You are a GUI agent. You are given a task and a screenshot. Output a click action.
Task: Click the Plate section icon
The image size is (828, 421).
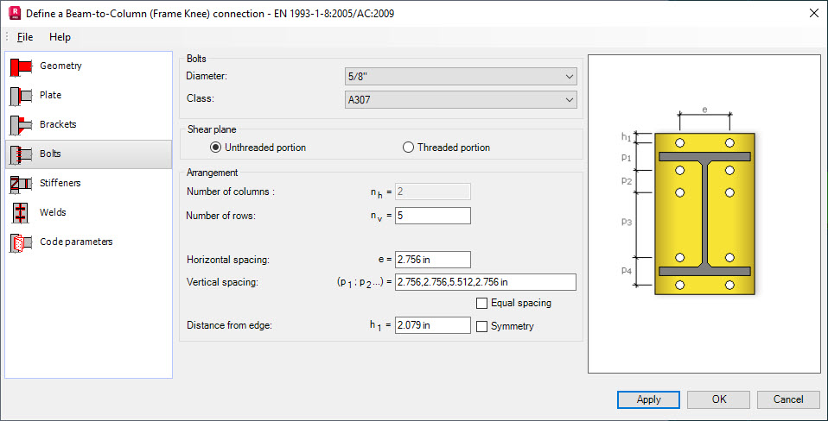pos(21,96)
